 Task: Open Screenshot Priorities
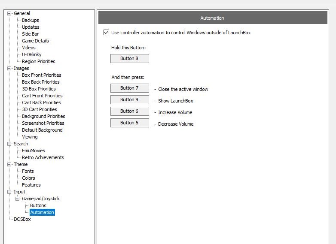(43, 123)
